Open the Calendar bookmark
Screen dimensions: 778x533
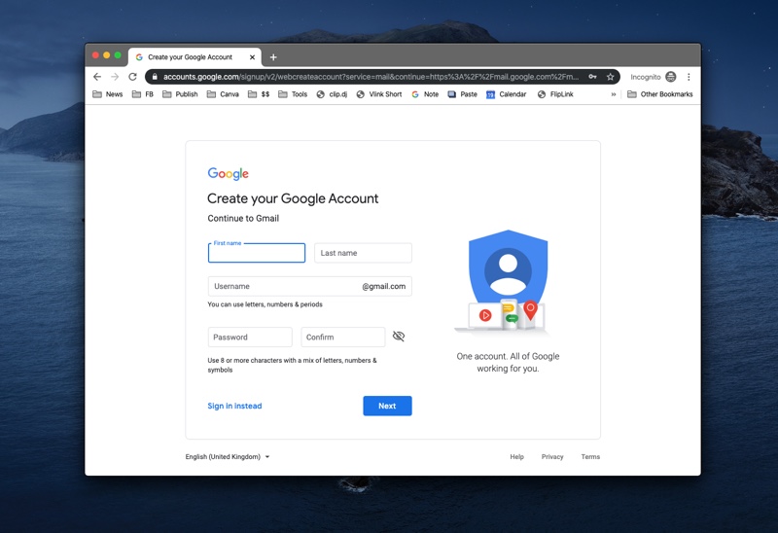506,93
